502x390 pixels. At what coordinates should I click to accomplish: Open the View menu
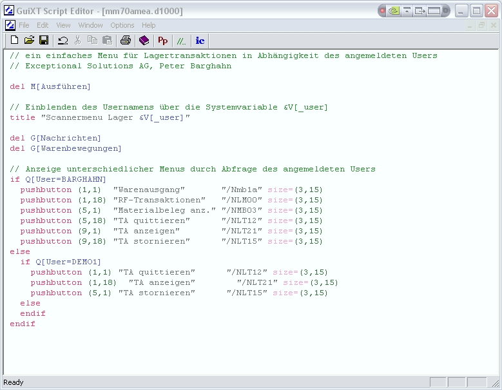[63, 25]
